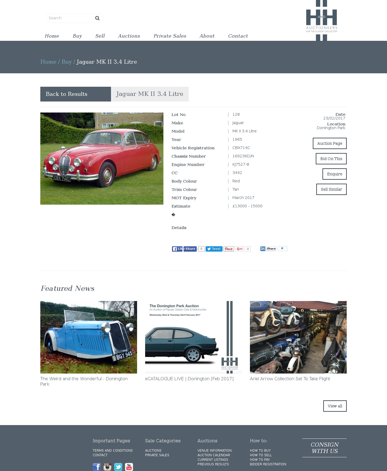Viewport: 387px width, 471px height.
Task: Open the footer Contact link
Action: tap(100, 455)
